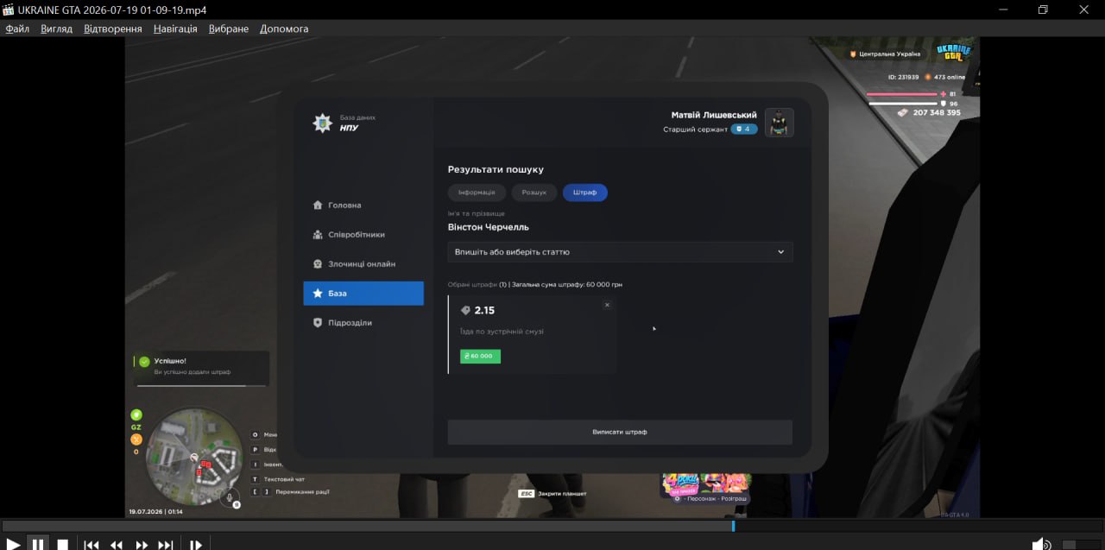1105x550 pixels.
Task: Skip to next file button
Action: [x=166, y=545]
